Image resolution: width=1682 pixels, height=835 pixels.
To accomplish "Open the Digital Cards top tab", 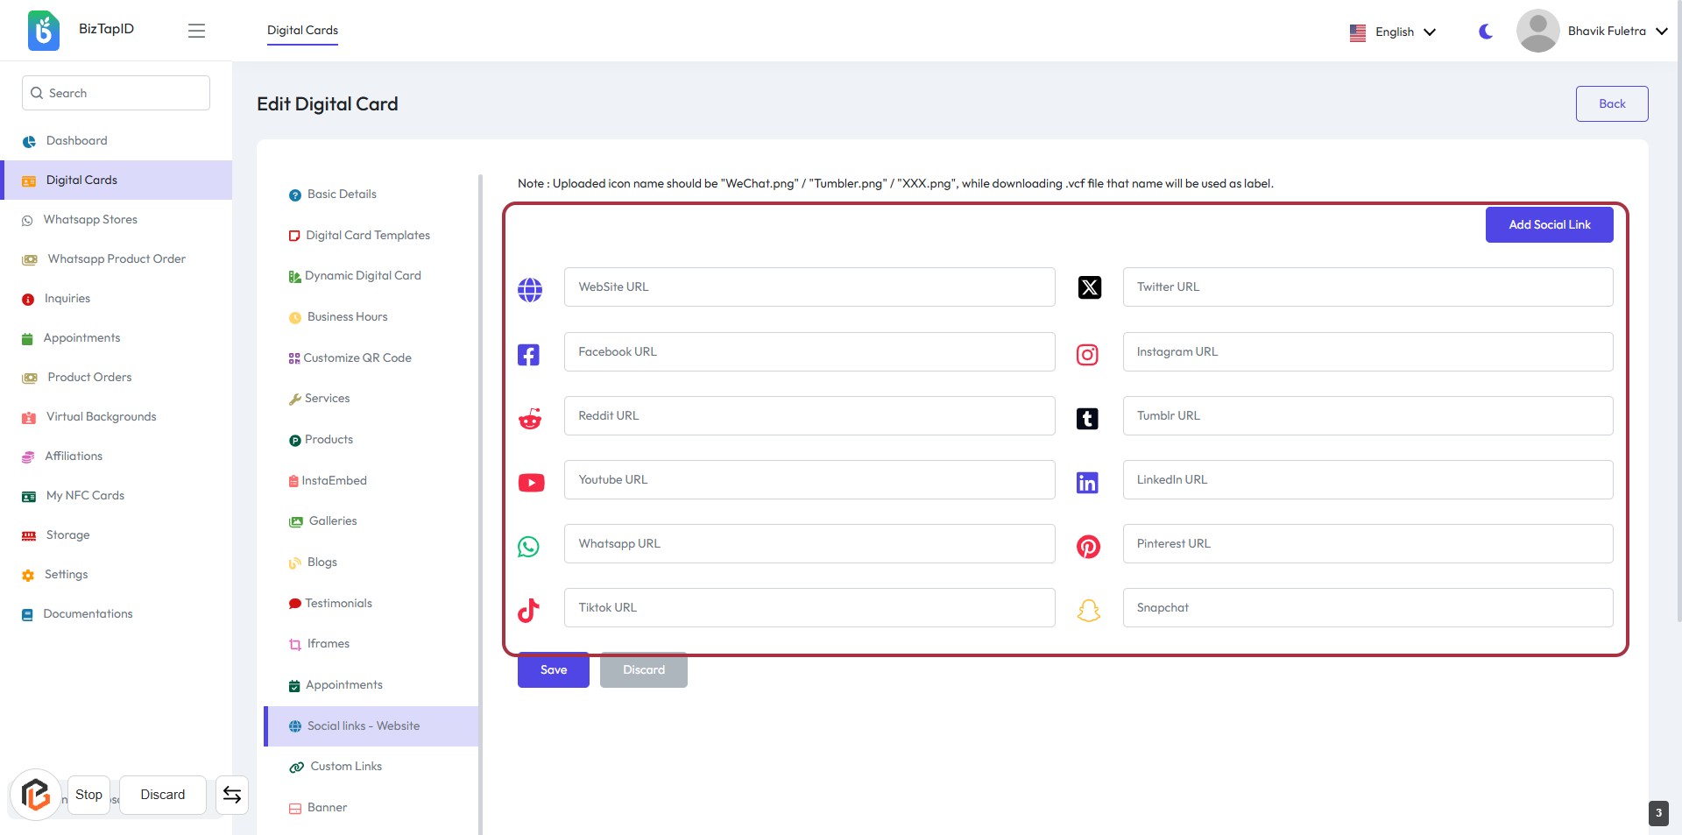I will tap(302, 31).
